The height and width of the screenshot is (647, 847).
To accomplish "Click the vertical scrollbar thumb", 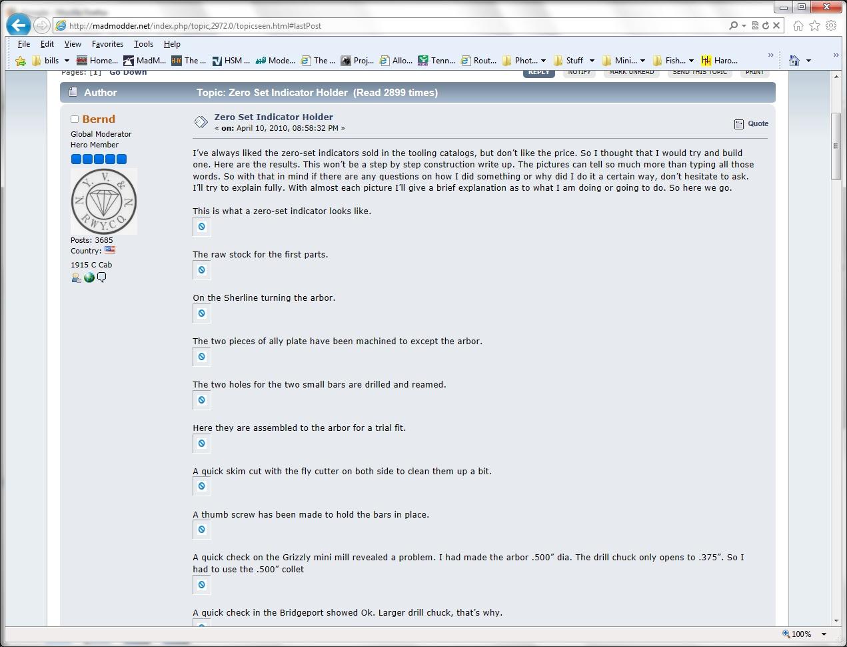I will [836, 146].
